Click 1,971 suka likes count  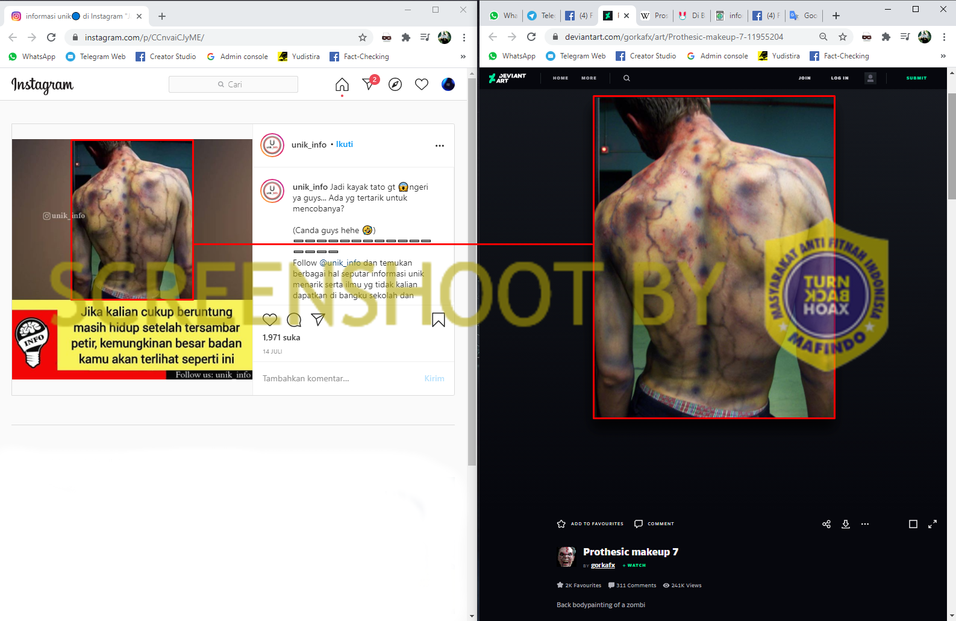coord(281,337)
